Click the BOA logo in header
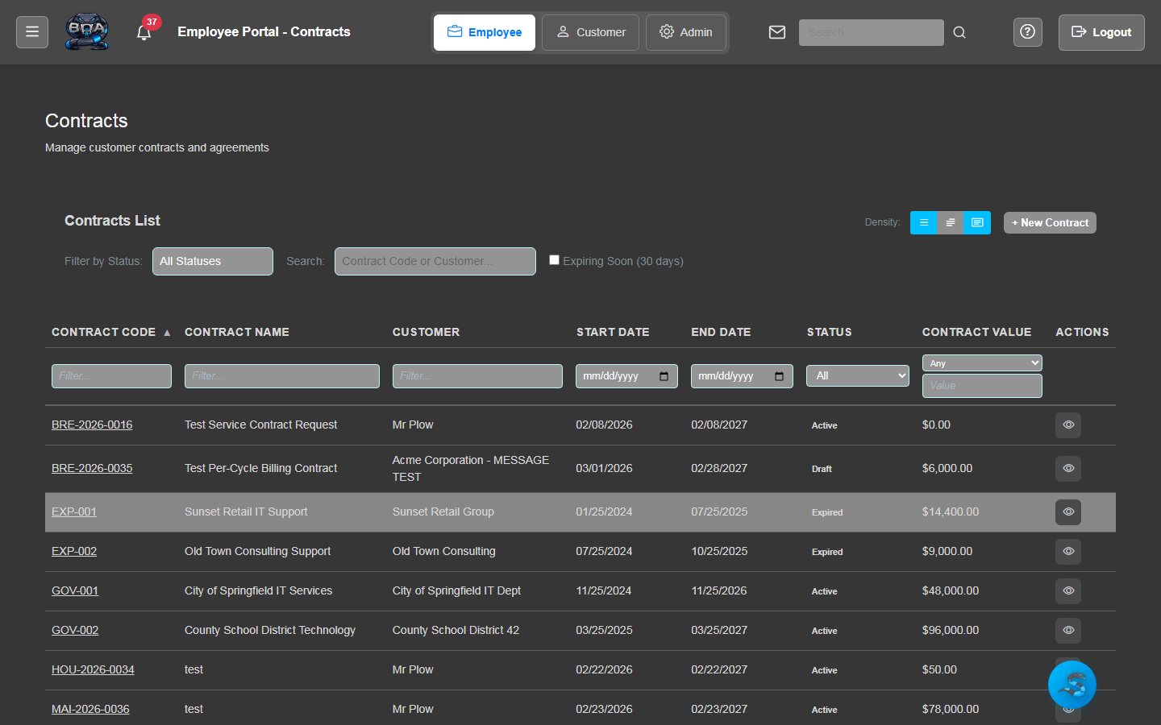Viewport: 1161px width, 725px height. click(87, 32)
